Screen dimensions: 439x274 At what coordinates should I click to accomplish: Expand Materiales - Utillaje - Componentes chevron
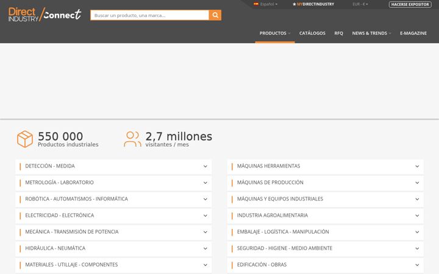pos(205,265)
